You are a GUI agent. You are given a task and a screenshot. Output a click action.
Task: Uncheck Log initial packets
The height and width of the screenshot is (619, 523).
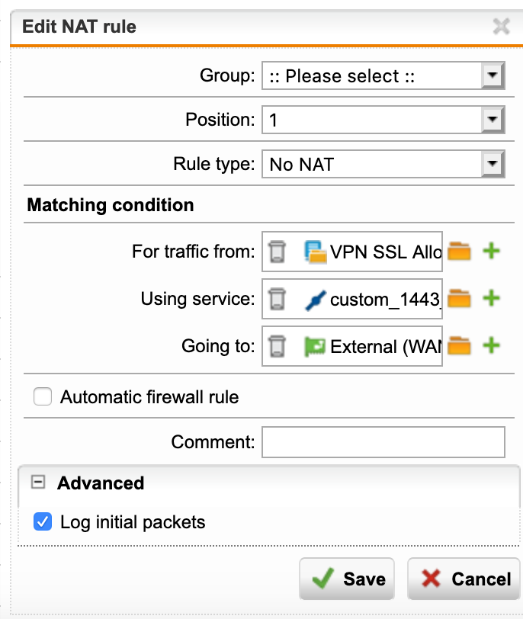coord(43,521)
